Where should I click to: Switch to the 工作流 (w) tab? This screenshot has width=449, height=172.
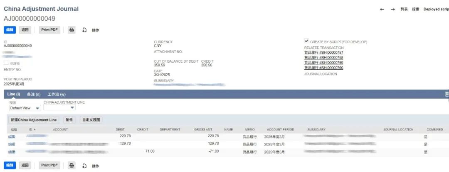(57, 94)
